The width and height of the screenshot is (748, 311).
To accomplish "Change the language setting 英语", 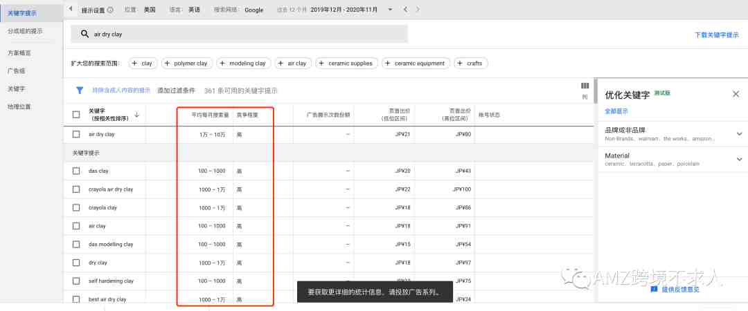I will [194, 10].
